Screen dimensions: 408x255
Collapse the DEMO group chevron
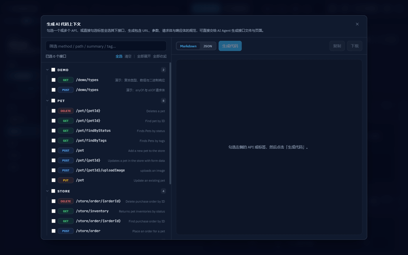[x=47, y=70]
